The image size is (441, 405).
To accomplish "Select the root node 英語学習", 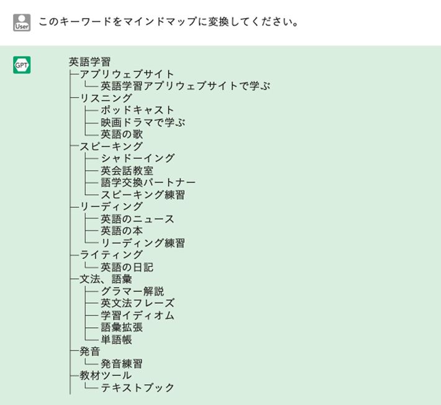I will click(89, 62).
